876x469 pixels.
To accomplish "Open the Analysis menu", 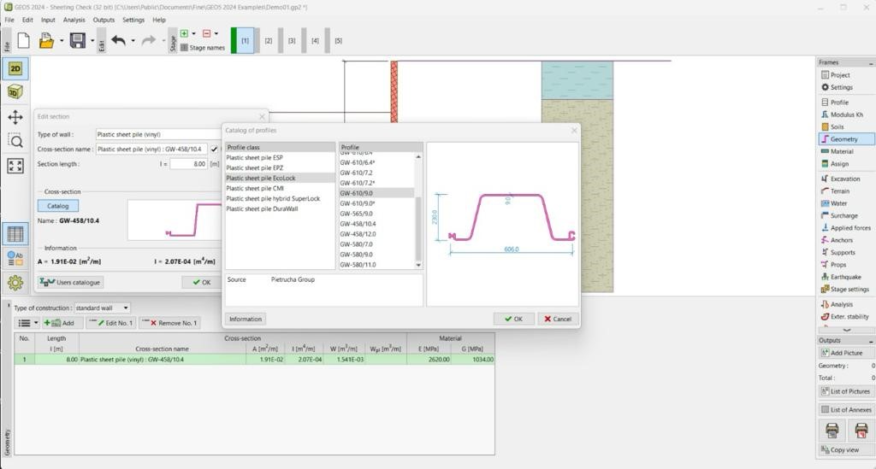I will 74,20.
